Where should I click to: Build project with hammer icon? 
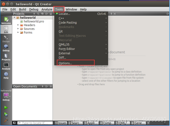[6, 120]
